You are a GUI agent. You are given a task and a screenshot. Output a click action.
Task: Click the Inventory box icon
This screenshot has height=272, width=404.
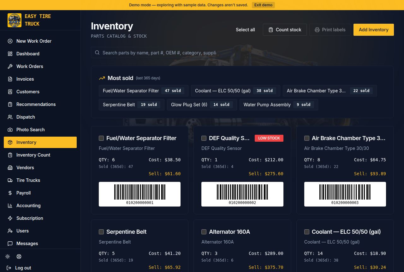click(x=10, y=142)
